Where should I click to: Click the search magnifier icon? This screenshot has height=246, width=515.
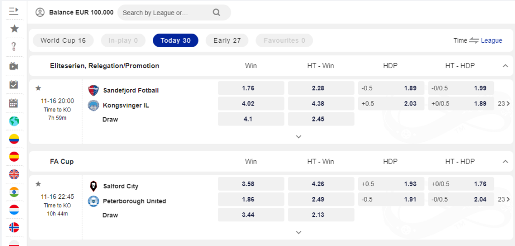point(217,13)
